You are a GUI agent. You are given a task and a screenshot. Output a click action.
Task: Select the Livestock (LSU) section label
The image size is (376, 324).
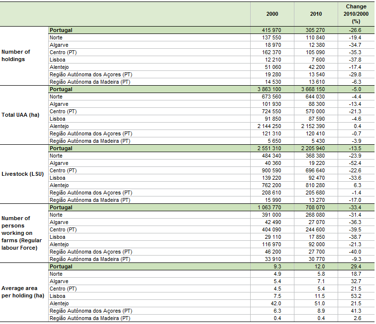tap(23, 174)
